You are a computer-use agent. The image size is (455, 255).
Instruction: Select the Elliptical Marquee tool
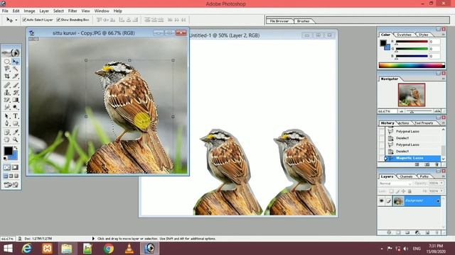[7, 62]
